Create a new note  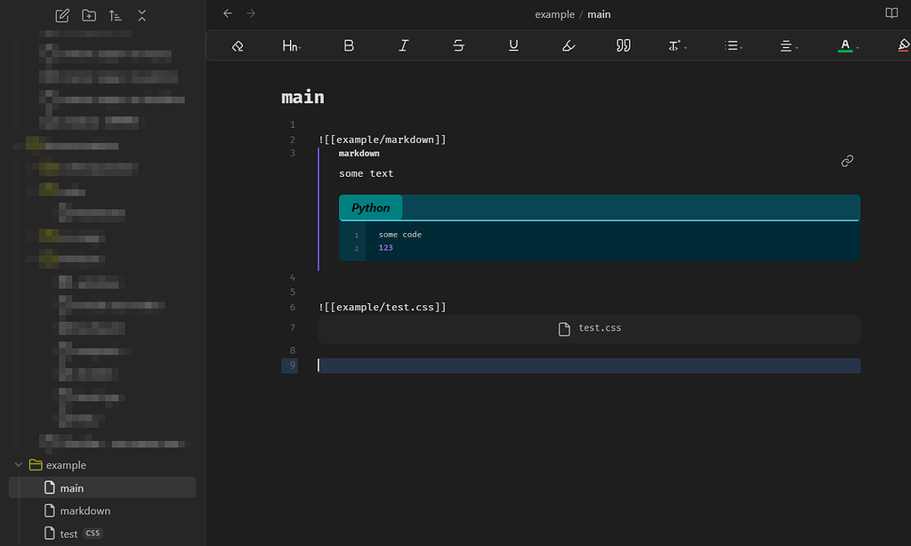[x=61, y=15]
